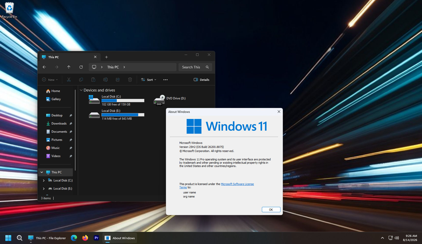This screenshot has height=244, width=422.
Task: Open the New item dropdown
Action: point(50,80)
